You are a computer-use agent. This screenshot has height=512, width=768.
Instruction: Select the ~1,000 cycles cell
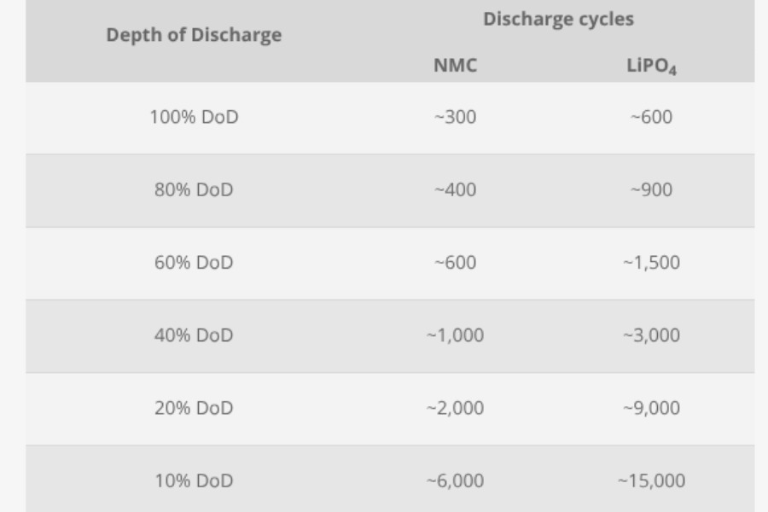(455, 335)
